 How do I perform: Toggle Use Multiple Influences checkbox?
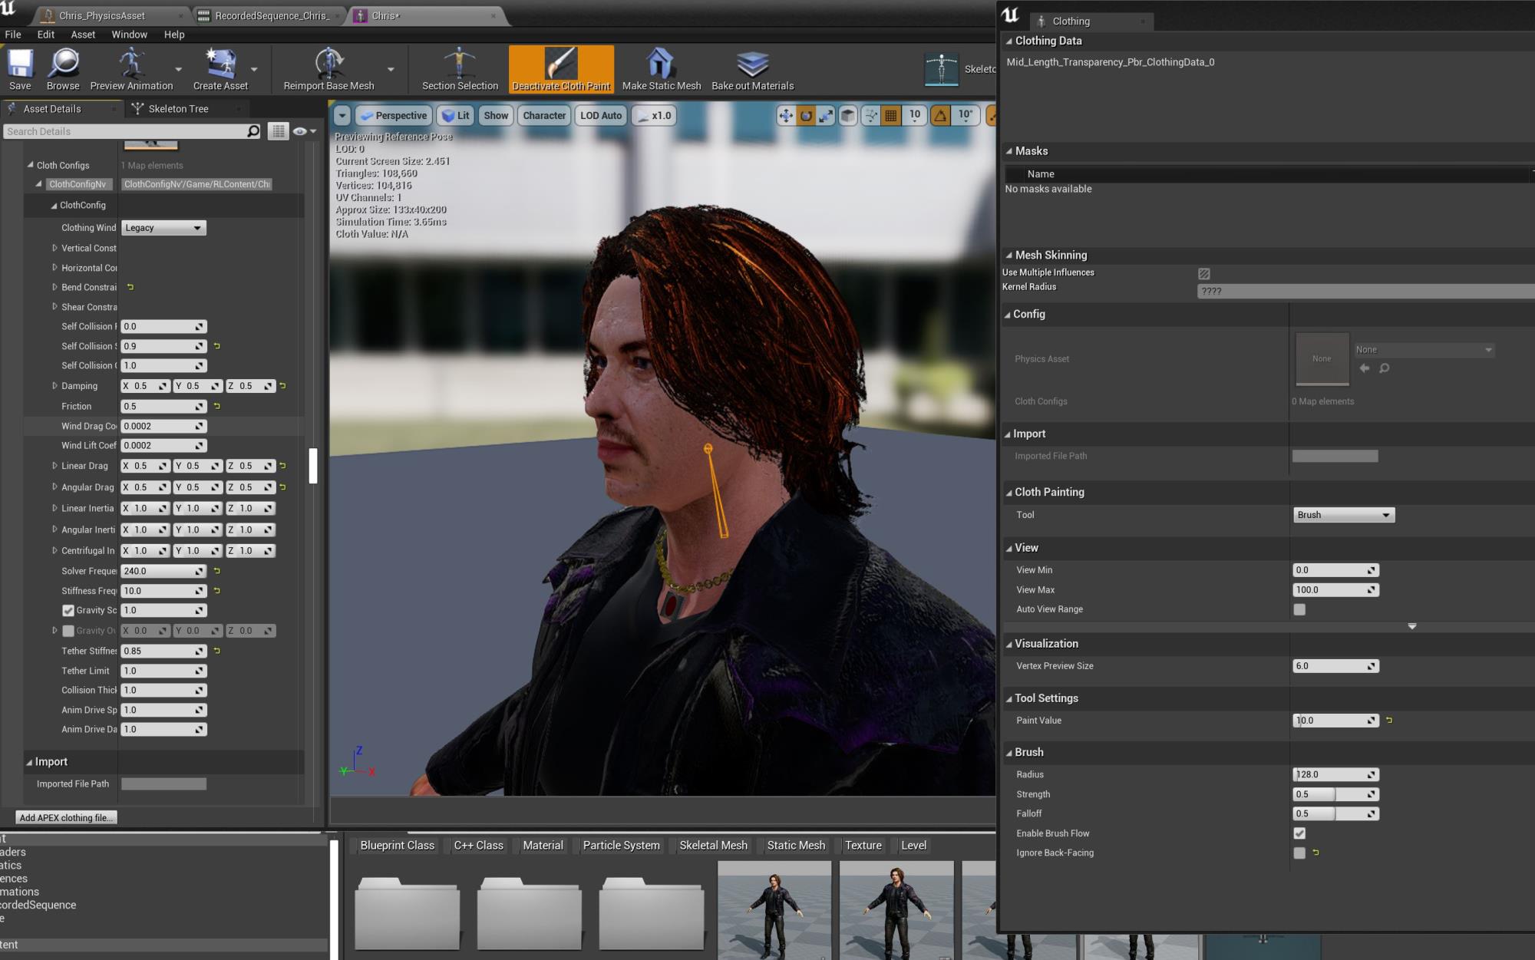point(1204,273)
